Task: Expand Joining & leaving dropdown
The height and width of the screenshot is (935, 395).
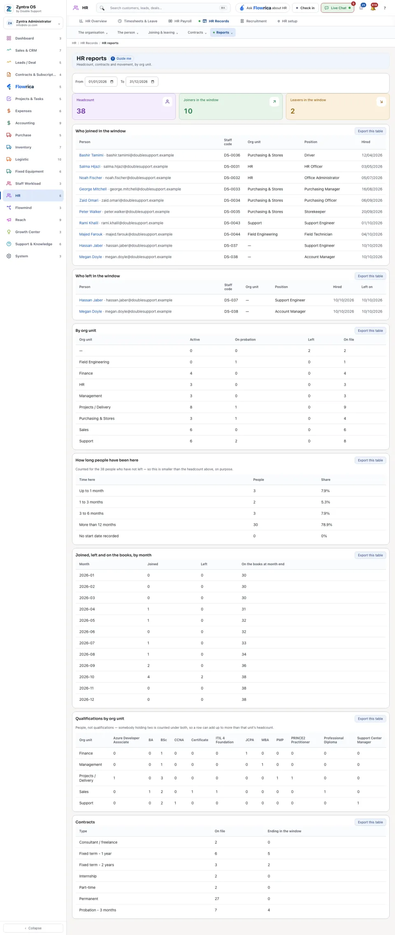Action: tap(163, 33)
